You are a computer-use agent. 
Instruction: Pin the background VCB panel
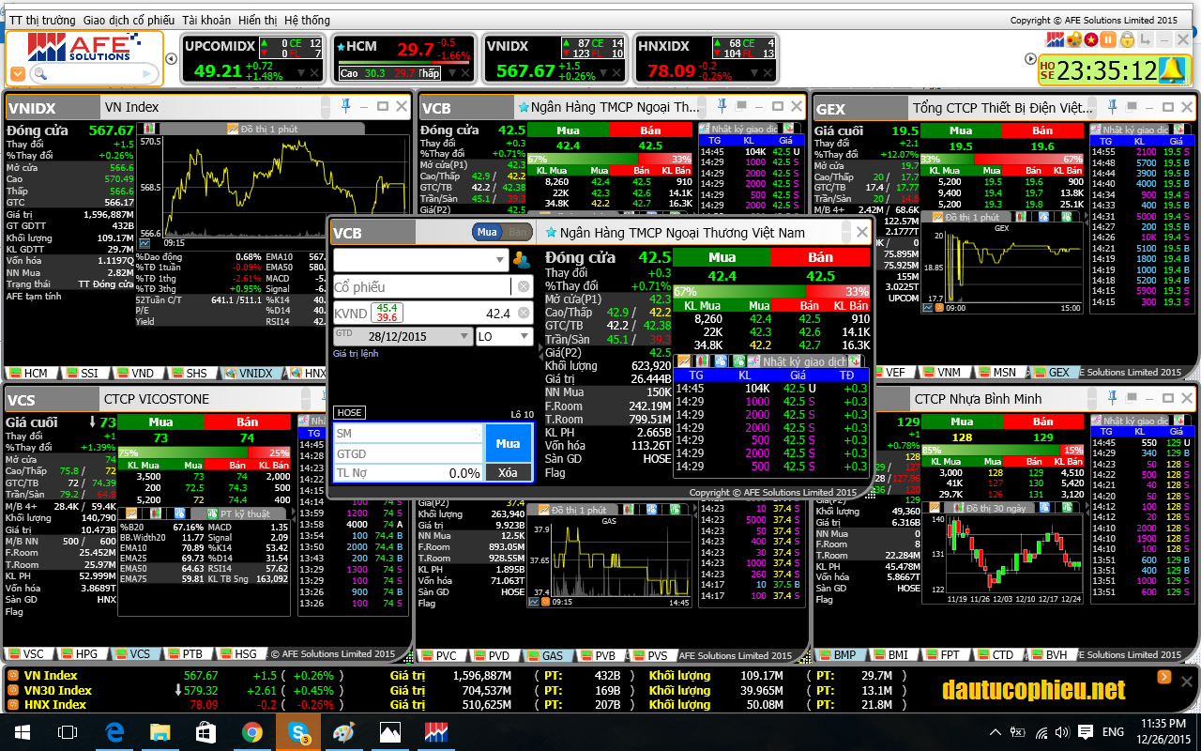(x=722, y=106)
